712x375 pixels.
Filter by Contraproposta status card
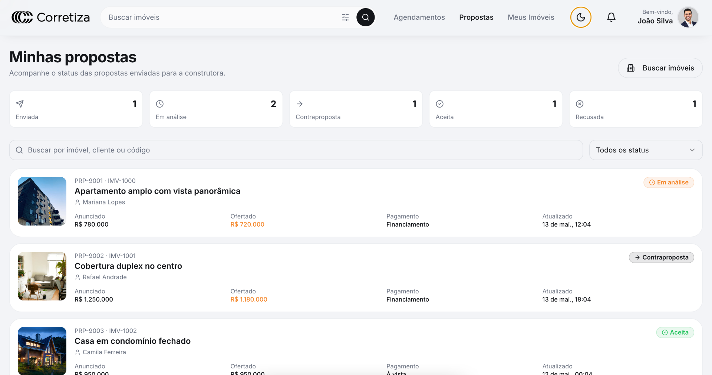click(356, 109)
